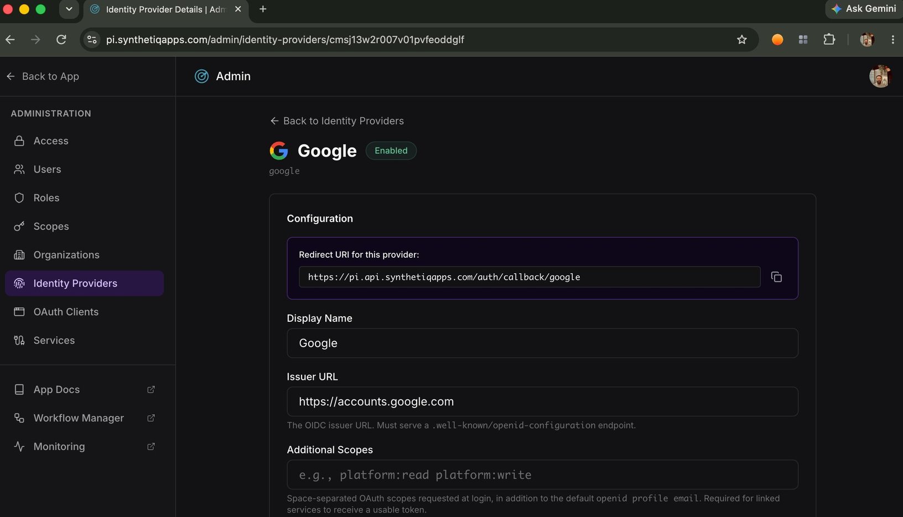Open Services in sidebar

click(x=84, y=340)
